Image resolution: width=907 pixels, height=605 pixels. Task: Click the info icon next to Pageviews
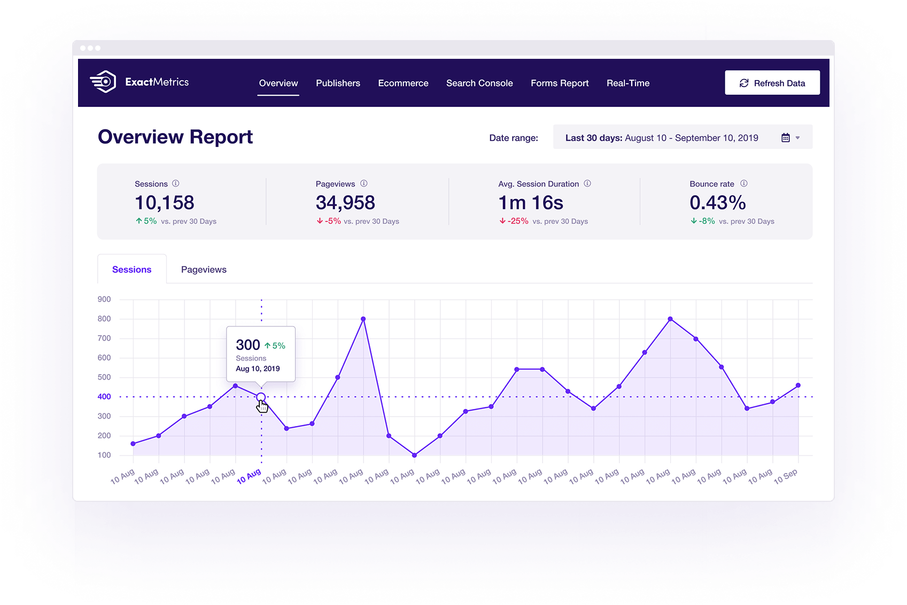coord(363,183)
